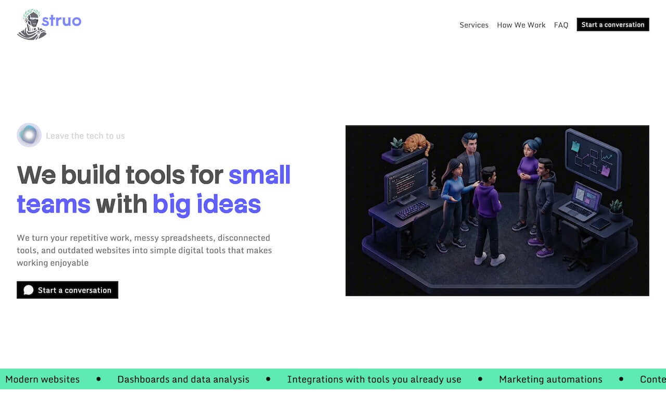Viewport: 666px width, 406px height.
Task: Click the "Marketing automations" ticker item
Action: pyautogui.click(x=550, y=379)
